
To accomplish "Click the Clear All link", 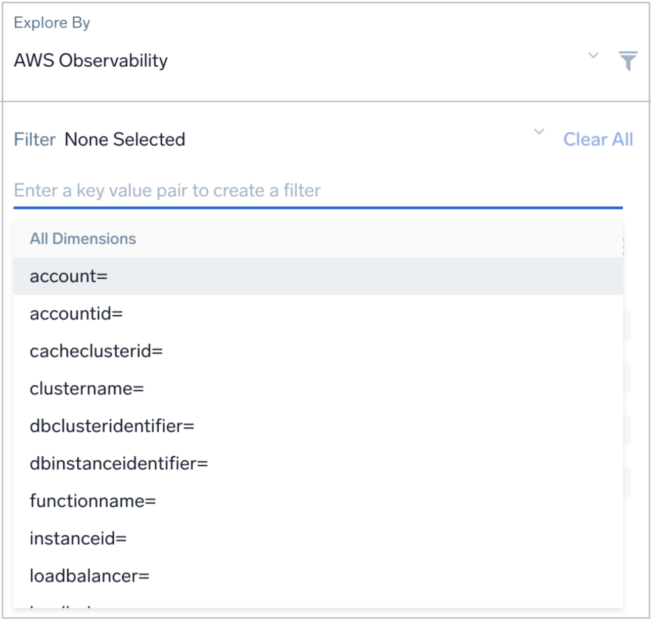I will pyautogui.click(x=599, y=140).
